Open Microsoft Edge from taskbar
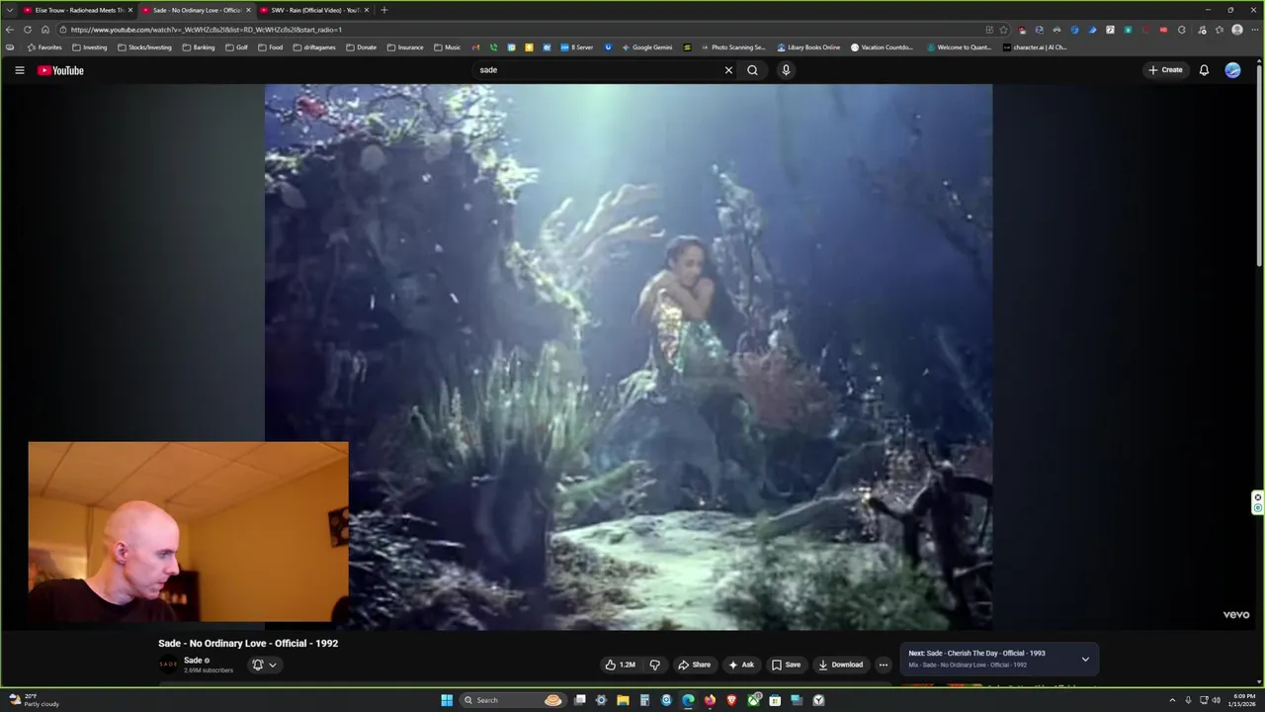 [688, 700]
